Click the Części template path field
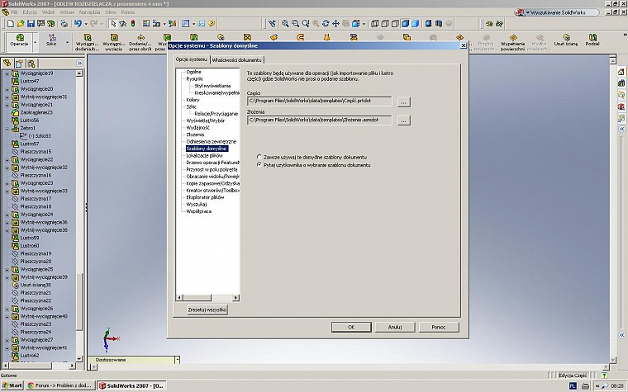This screenshot has height=392, width=628. (x=319, y=102)
